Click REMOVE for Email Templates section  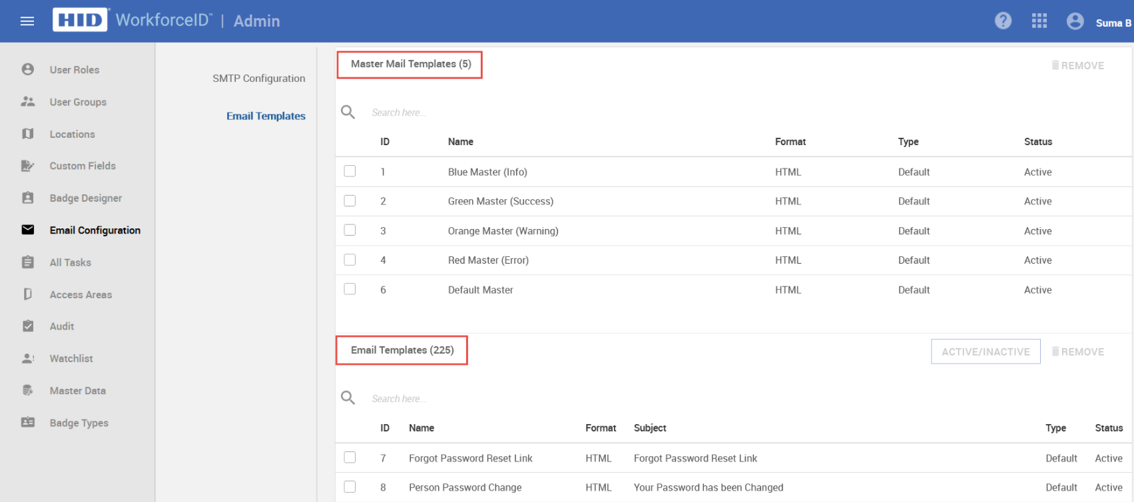pyautogui.click(x=1078, y=352)
